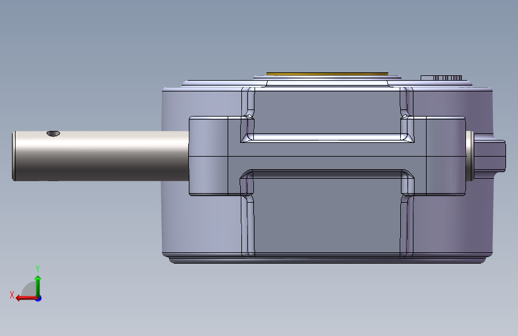518x336 pixels.
Task: Select the protruding cylindrical shaft on the left
Action: [101, 156]
